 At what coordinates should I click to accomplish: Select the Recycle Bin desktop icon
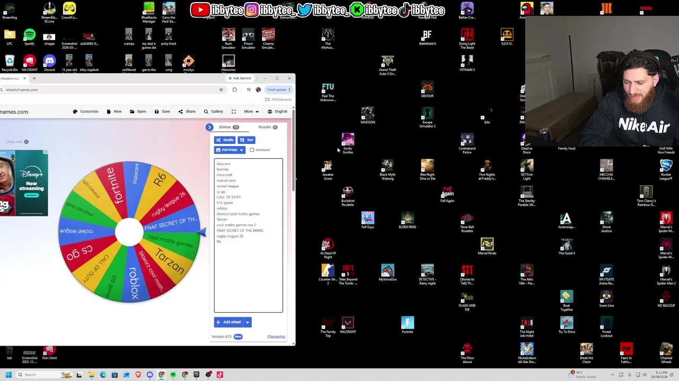coord(10,63)
